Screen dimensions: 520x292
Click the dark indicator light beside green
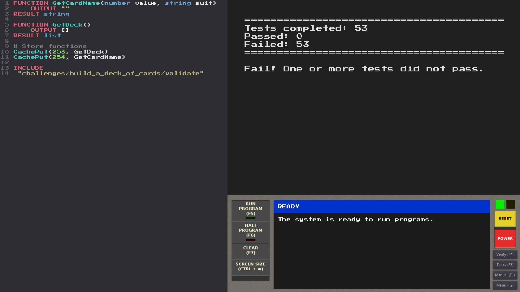(x=511, y=204)
